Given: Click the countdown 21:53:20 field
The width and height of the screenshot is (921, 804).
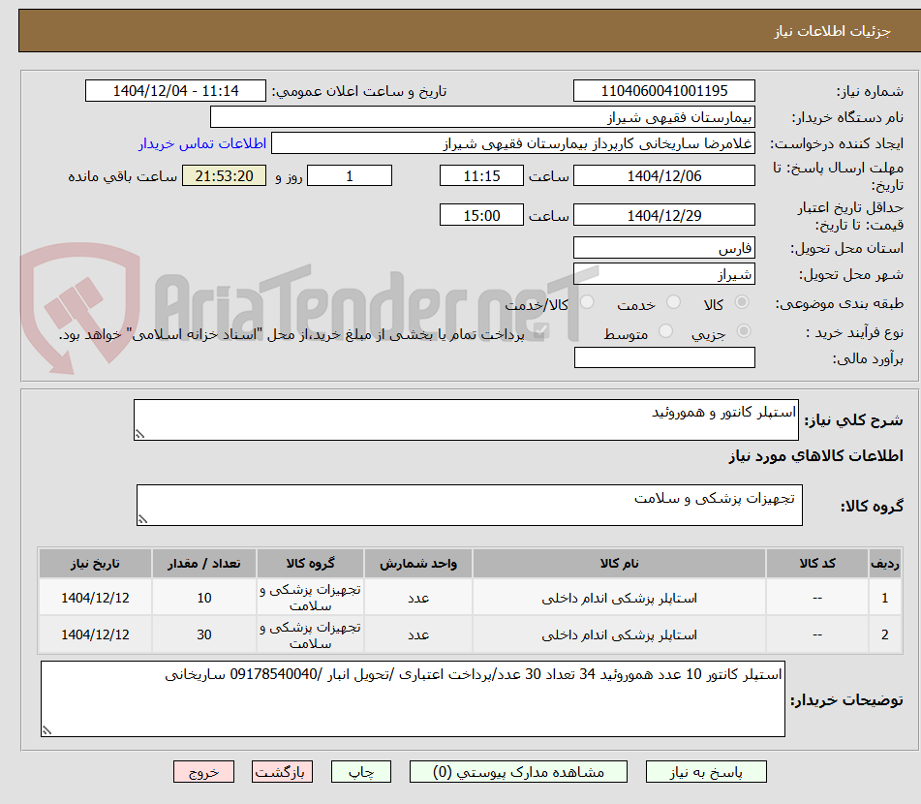Looking at the screenshot, I should pyautogui.click(x=224, y=175).
